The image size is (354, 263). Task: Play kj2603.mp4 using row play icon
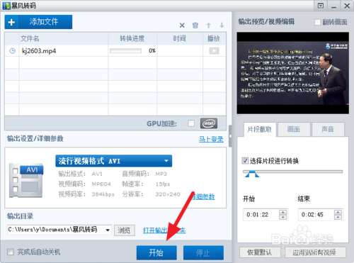tap(214, 51)
